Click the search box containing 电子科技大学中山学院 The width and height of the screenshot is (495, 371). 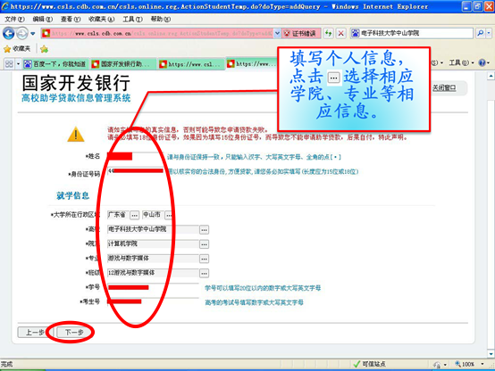pyautogui.click(x=412, y=33)
